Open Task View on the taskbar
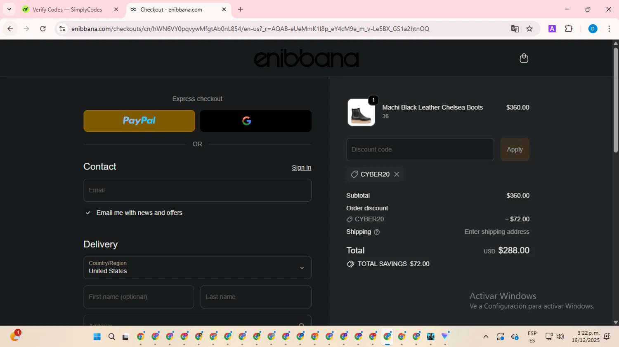The width and height of the screenshot is (619, 347). point(126,337)
